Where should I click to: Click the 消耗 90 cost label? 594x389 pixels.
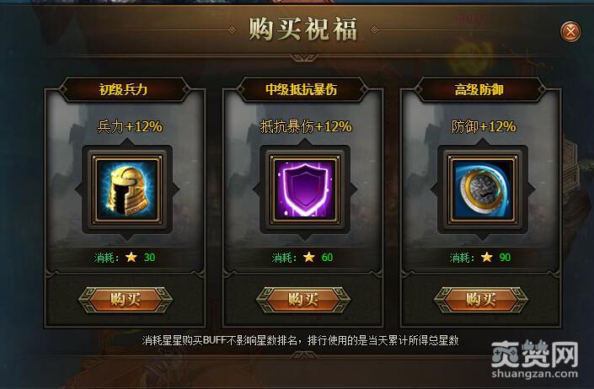(480, 258)
